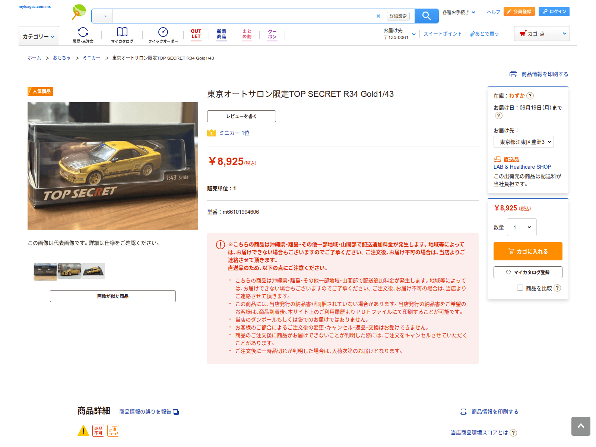This screenshot has width=596, height=447.
Task: Click printer icon in 商品詳細 section
Action: 463,412
